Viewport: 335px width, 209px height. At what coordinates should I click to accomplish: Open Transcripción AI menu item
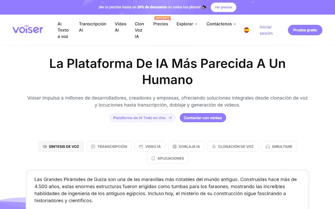(93, 27)
